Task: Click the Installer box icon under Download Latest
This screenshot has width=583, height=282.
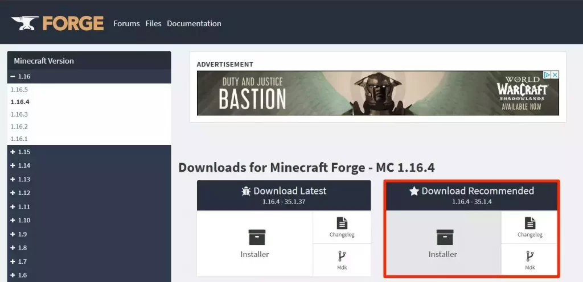Action: coord(254,237)
